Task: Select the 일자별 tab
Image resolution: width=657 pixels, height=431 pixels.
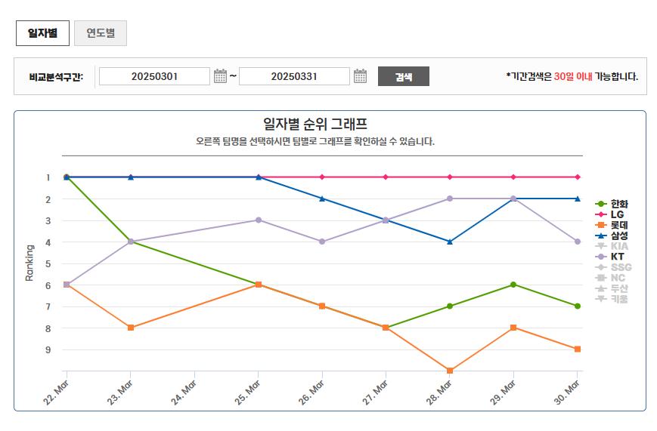Action: pyautogui.click(x=43, y=33)
